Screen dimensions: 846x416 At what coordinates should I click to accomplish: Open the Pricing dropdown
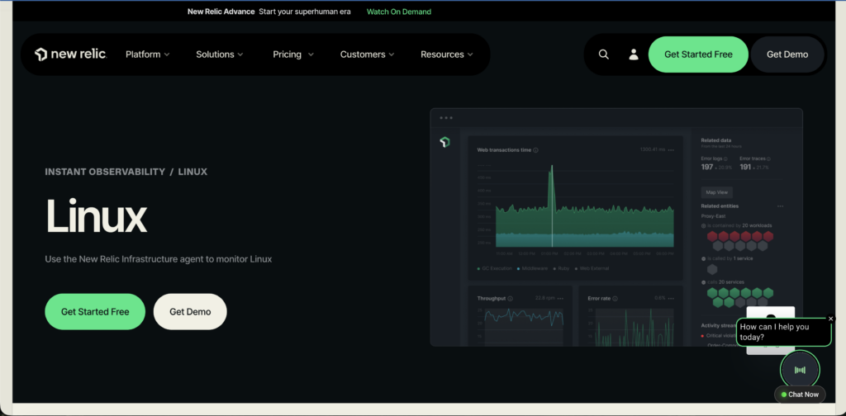click(293, 54)
